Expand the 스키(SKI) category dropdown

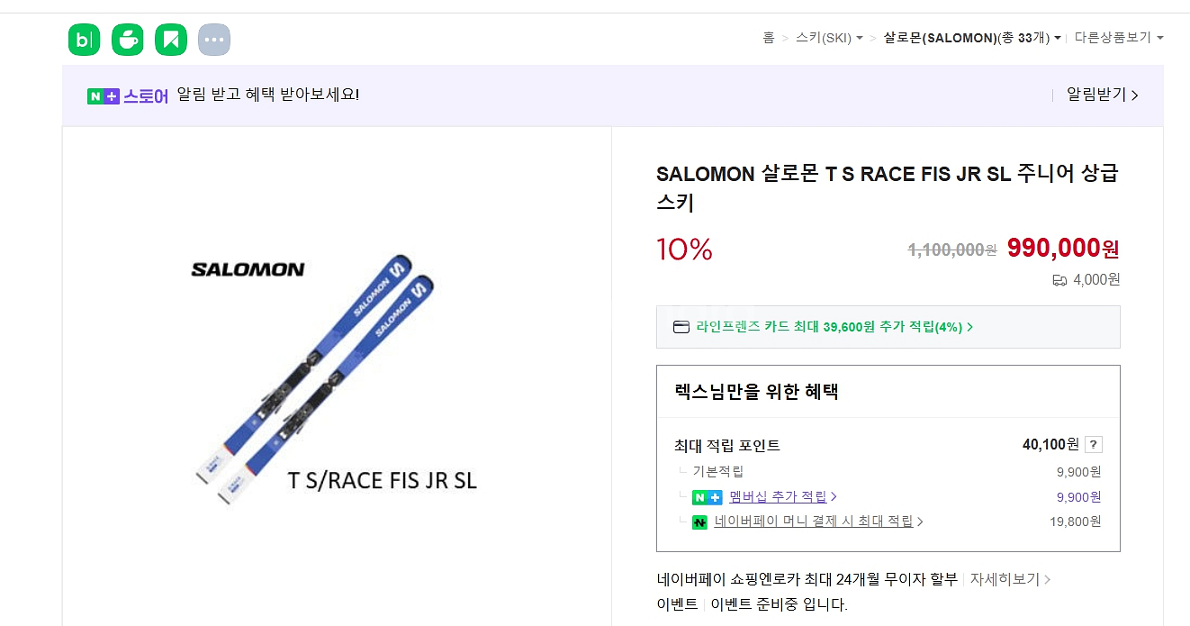[829, 38]
